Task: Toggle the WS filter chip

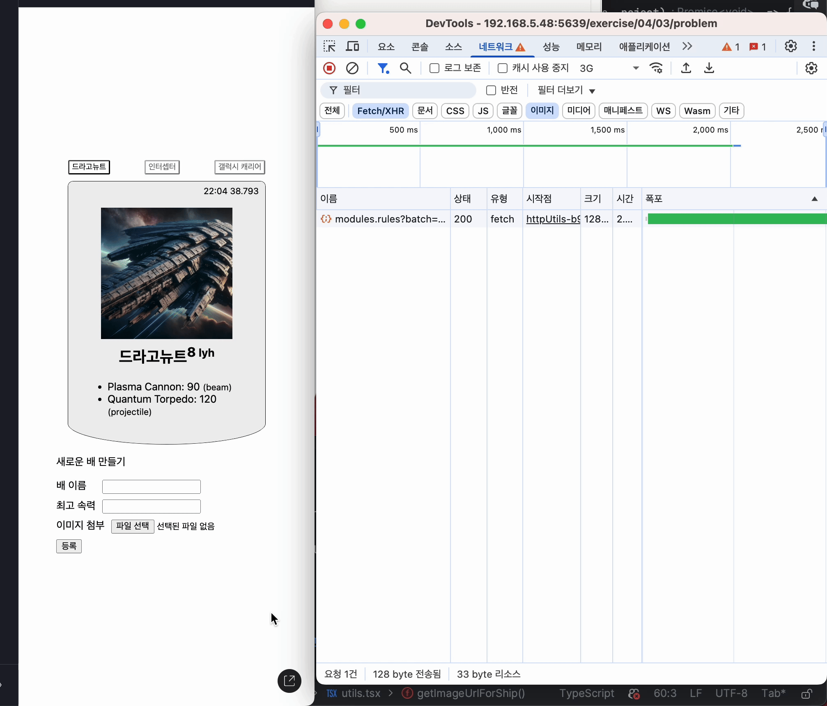Action: click(664, 111)
